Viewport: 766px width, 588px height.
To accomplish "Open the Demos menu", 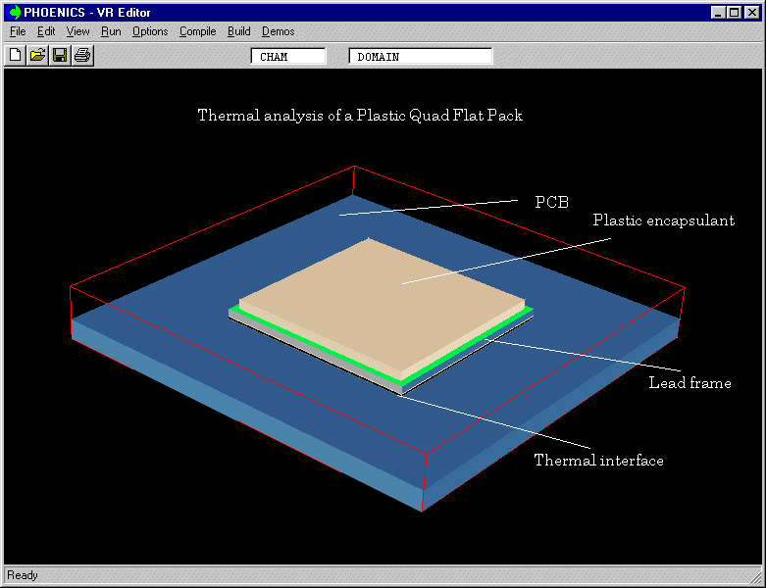I will pyautogui.click(x=278, y=31).
